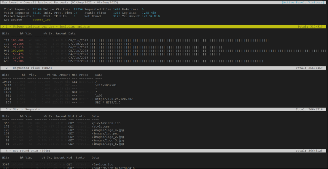Image resolution: width=328 pixels, height=169 pixels.
Task: Click the access_log log source name
Action: tap(42, 20)
